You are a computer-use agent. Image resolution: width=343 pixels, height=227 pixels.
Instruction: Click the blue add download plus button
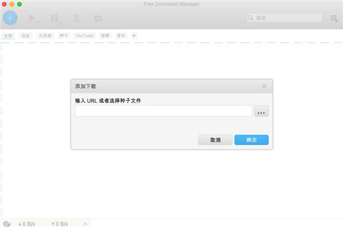coord(10,18)
